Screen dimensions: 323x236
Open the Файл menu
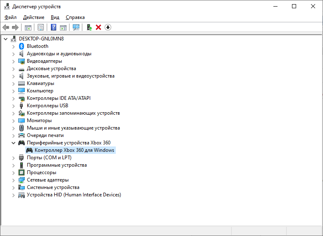(x=10, y=17)
